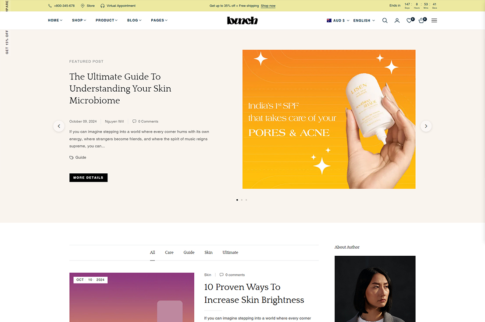Click the Virtual Appointment headset icon
The width and height of the screenshot is (485, 322).
tap(103, 6)
